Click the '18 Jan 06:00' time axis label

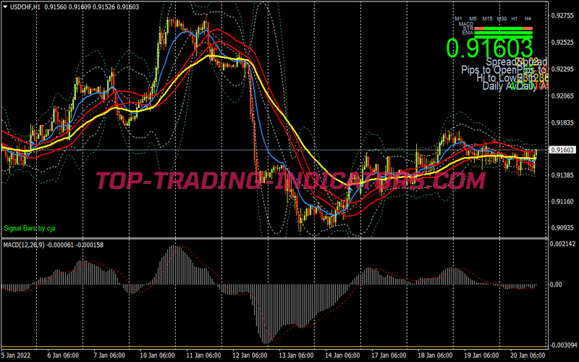pyautogui.click(x=435, y=355)
